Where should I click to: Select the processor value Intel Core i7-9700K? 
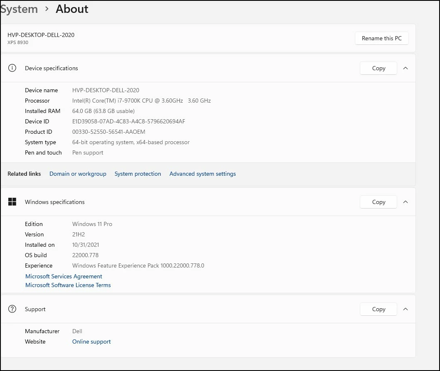click(141, 101)
